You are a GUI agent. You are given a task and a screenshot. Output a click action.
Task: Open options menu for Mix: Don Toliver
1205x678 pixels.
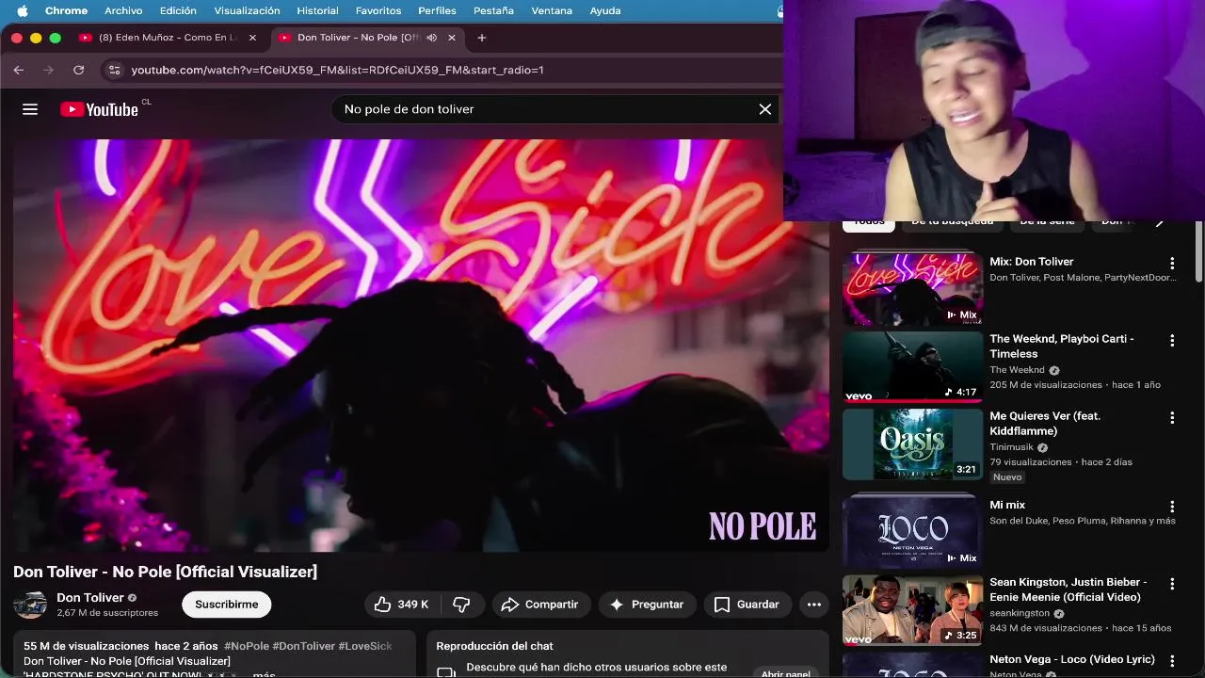tap(1172, 264)
